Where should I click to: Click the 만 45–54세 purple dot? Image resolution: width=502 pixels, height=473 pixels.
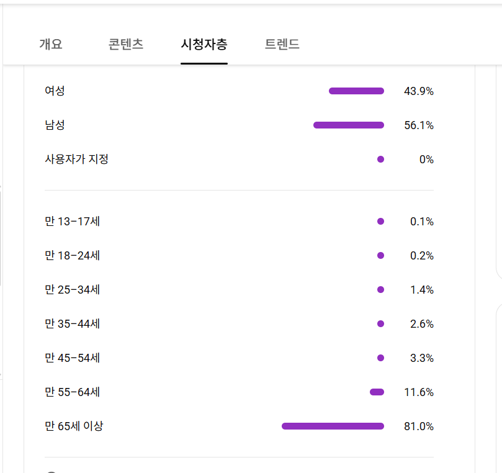380,358
